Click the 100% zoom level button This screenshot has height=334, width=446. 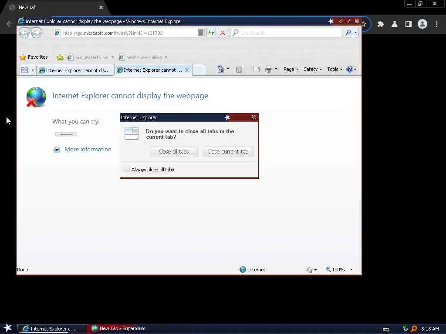[x=335, y=270]
